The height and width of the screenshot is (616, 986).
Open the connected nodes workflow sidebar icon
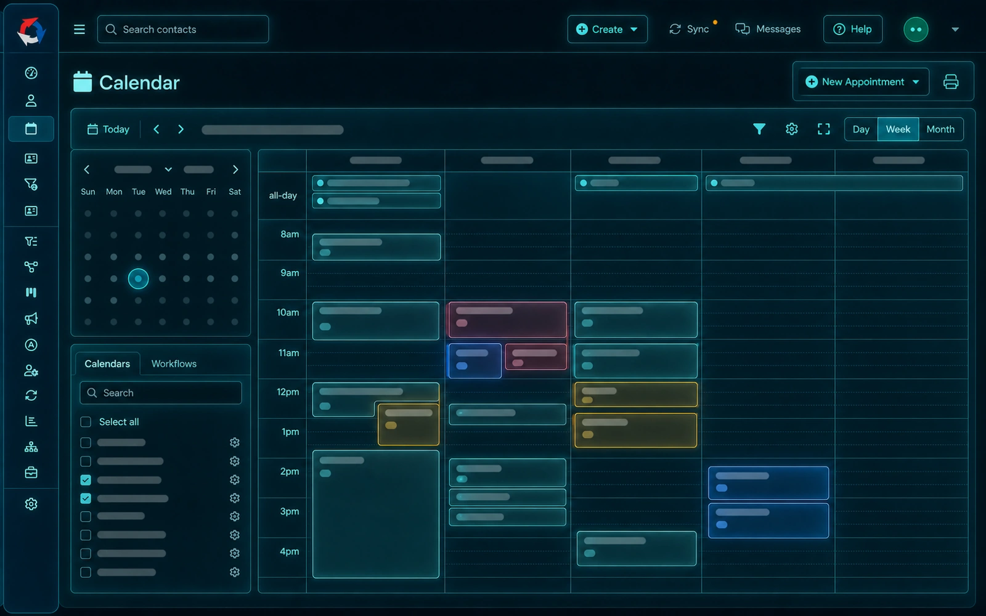click(31, 267)
